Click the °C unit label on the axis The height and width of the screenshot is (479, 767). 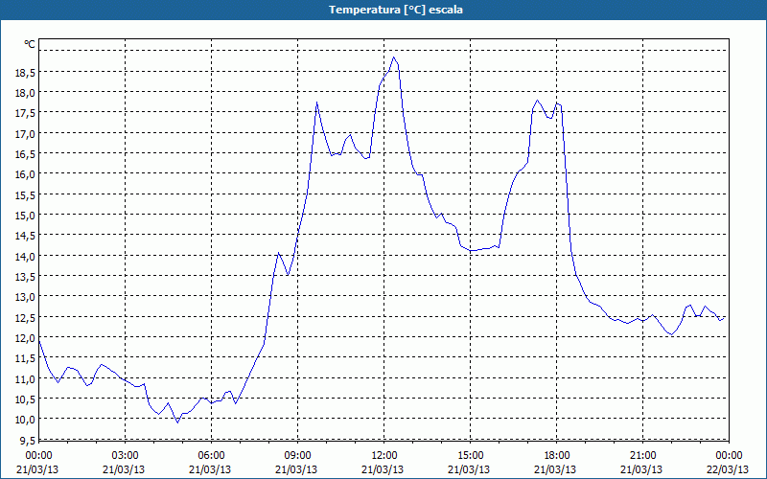30,44
